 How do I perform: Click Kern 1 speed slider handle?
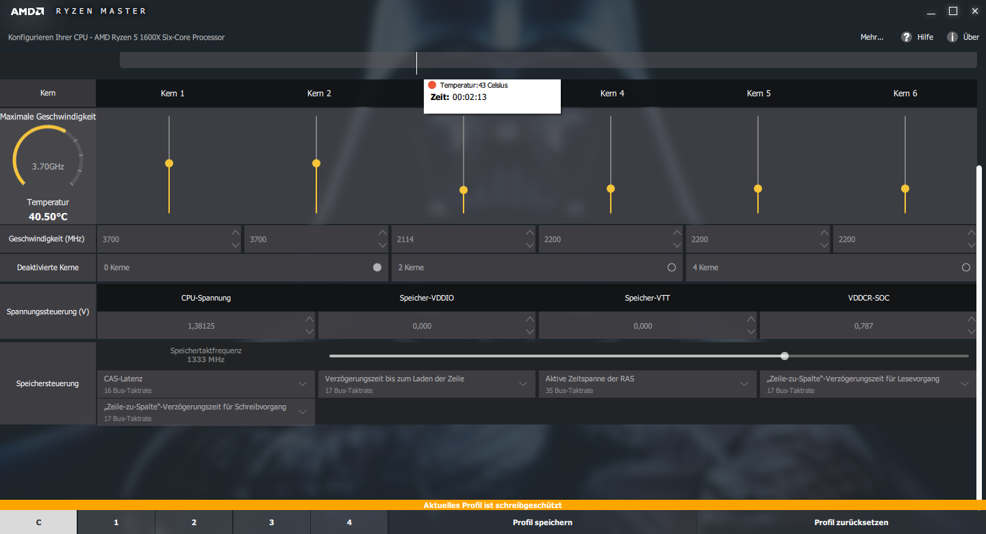[169, 163]
